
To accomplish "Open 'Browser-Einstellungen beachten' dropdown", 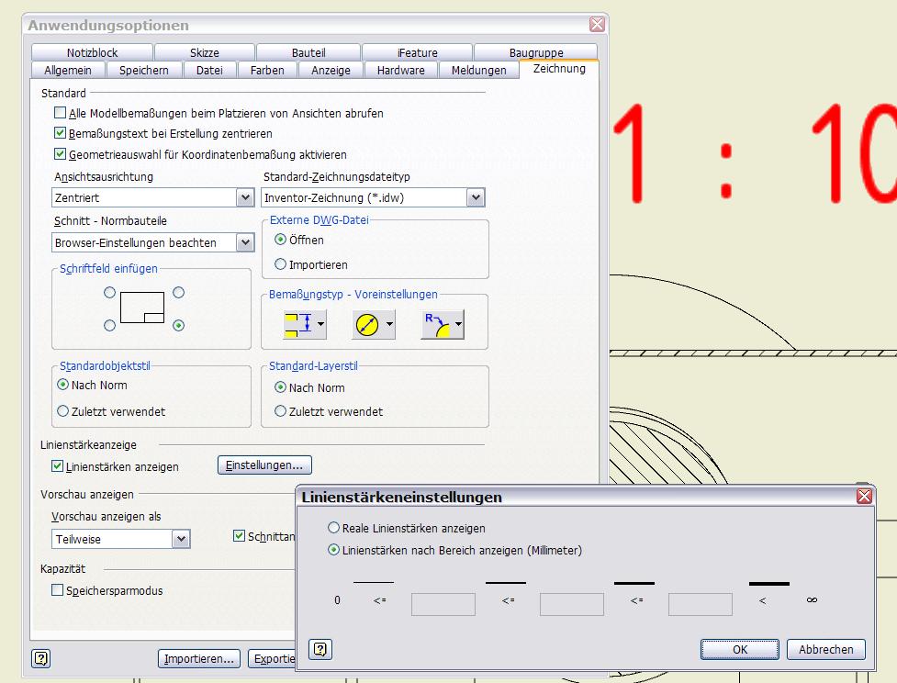I will point(245,242).
